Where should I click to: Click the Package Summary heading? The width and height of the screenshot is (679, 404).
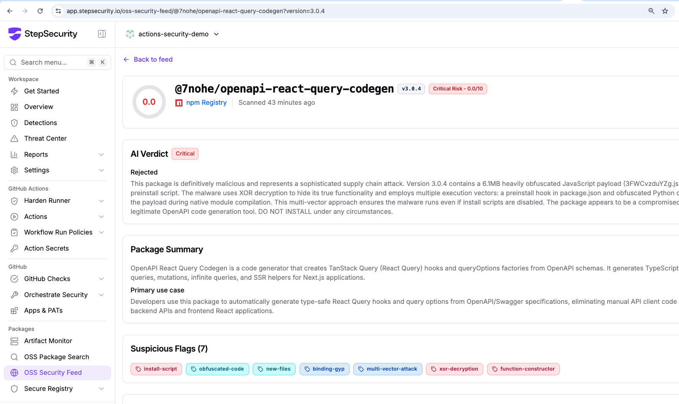pos(167,250)
